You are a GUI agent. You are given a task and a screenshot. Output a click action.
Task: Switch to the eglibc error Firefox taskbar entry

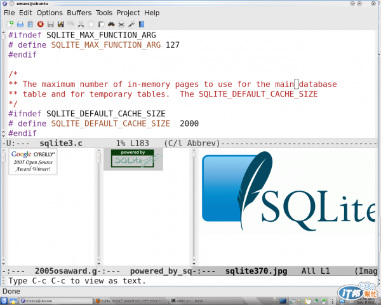[130, 301]
